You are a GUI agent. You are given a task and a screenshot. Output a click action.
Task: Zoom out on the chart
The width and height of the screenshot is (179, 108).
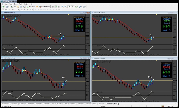[x=66, y=7]
